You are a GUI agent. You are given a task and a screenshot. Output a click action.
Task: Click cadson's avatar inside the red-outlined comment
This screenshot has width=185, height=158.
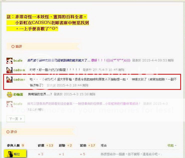tap(9, 80)
